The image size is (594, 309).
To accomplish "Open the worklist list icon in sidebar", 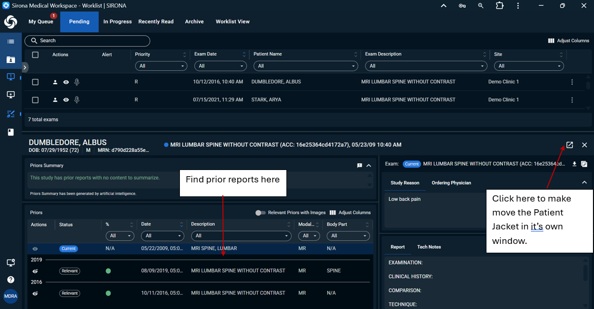I will point(10,41).
